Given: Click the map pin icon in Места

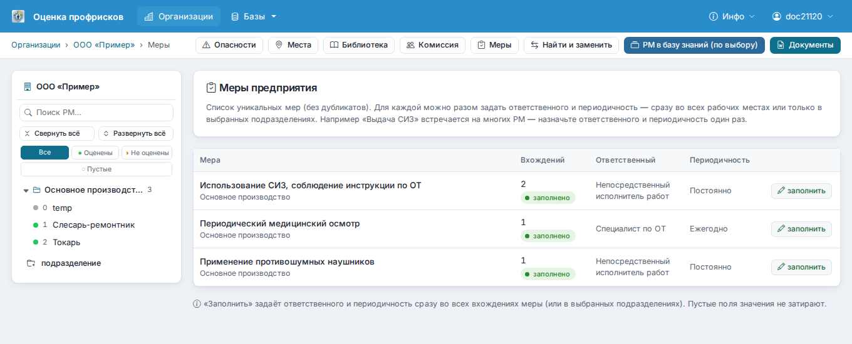Looking at the screenshot, I should [x=279, y=45].
